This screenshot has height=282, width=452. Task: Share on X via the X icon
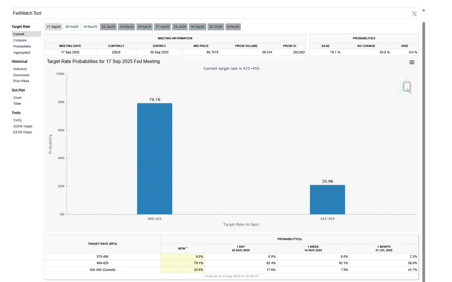(414, 14)
